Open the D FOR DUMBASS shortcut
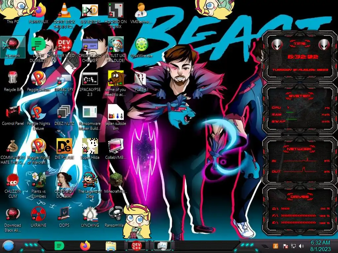This screenshot has width=338, height=253. click(38, 49)
